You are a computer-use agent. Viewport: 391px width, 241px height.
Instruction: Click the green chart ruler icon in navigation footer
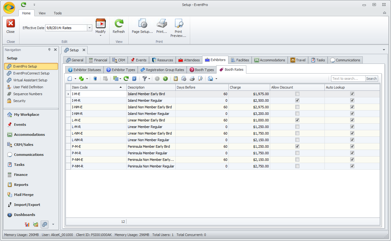(36, 224)
